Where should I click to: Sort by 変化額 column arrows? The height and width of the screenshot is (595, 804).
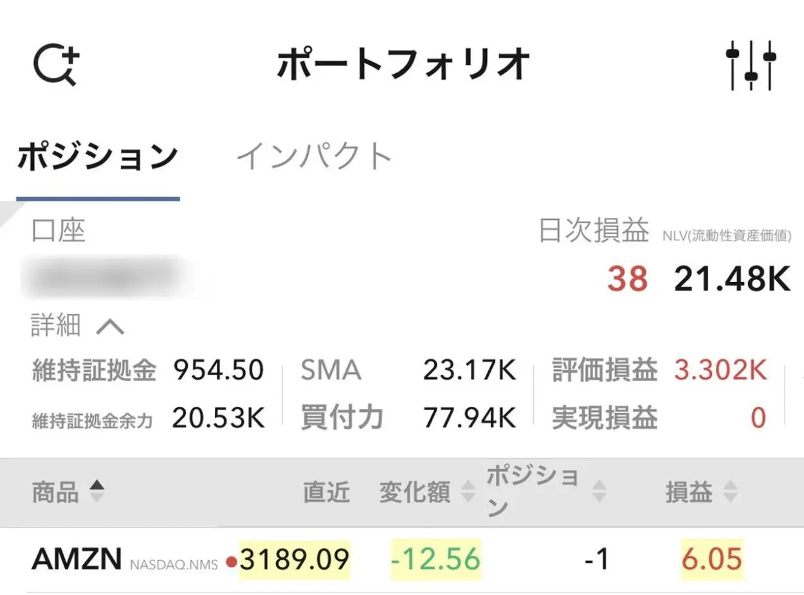468,492
